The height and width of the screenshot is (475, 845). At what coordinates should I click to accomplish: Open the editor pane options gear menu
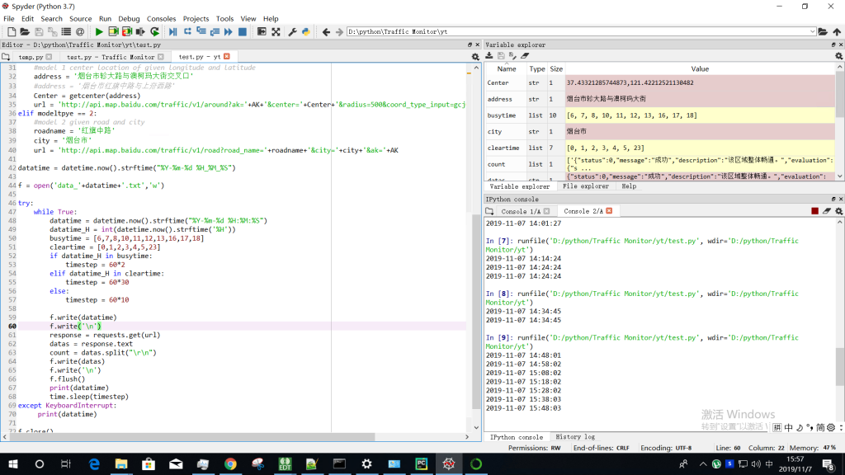click(x=474, y=57)
